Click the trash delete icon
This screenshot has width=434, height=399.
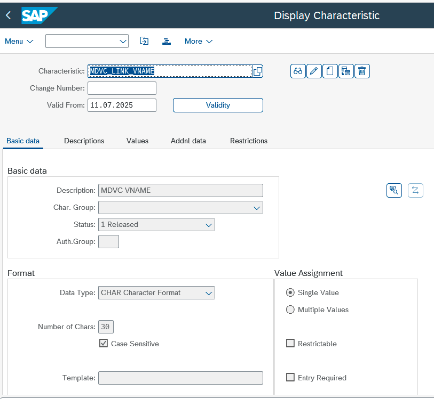point(362,71)
